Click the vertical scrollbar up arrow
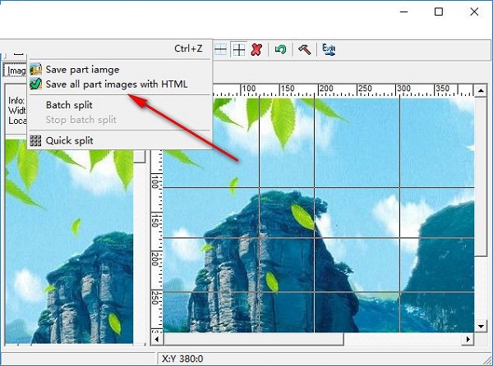 pos(481,91)
